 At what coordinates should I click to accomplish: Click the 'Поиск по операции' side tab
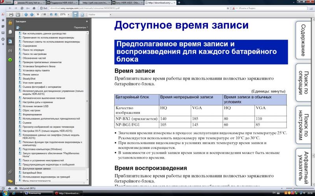pyautogui.click(x=303, y=82)
